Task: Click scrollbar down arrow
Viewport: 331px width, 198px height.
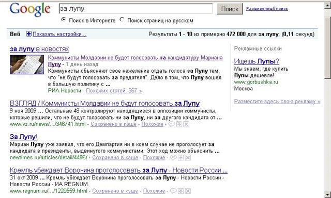Action: coord(328,194)
